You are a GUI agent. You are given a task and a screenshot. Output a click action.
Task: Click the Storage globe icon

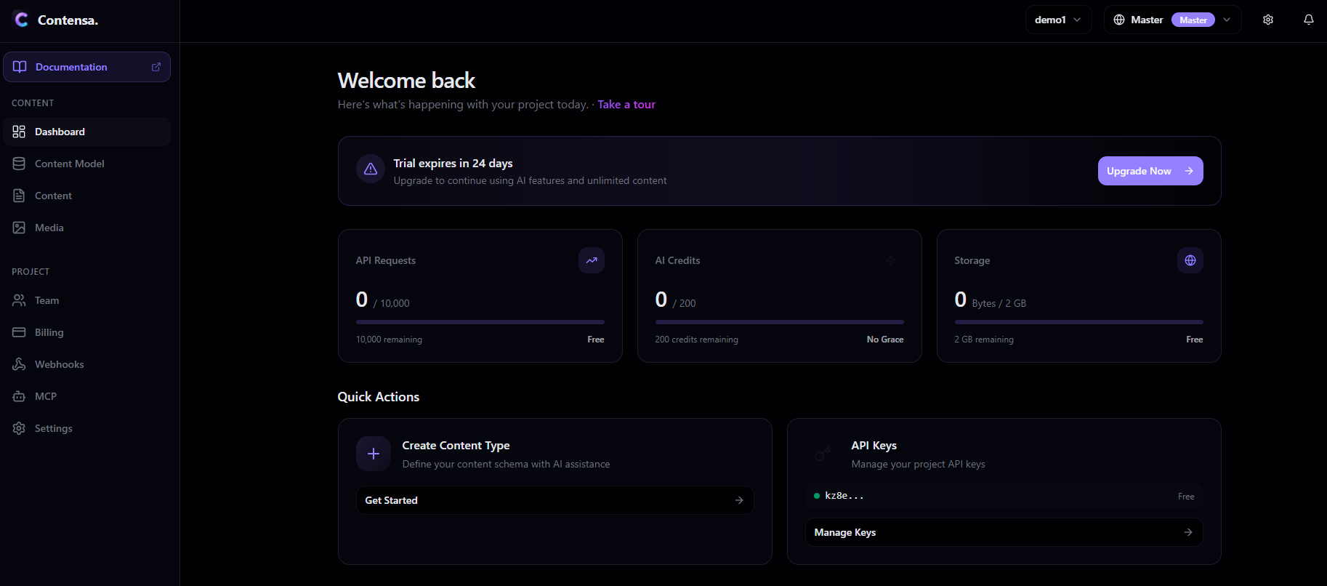(x=1190, y=260)
